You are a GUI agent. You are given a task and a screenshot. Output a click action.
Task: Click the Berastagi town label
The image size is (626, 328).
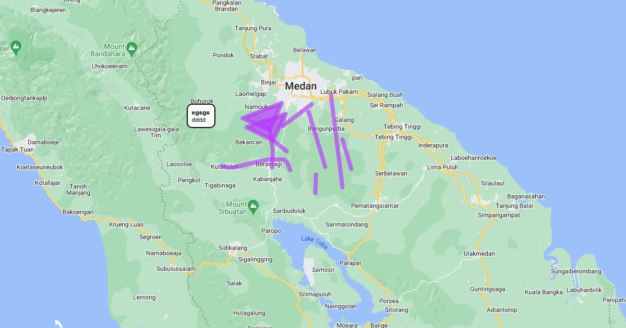(x=269, y=164)
